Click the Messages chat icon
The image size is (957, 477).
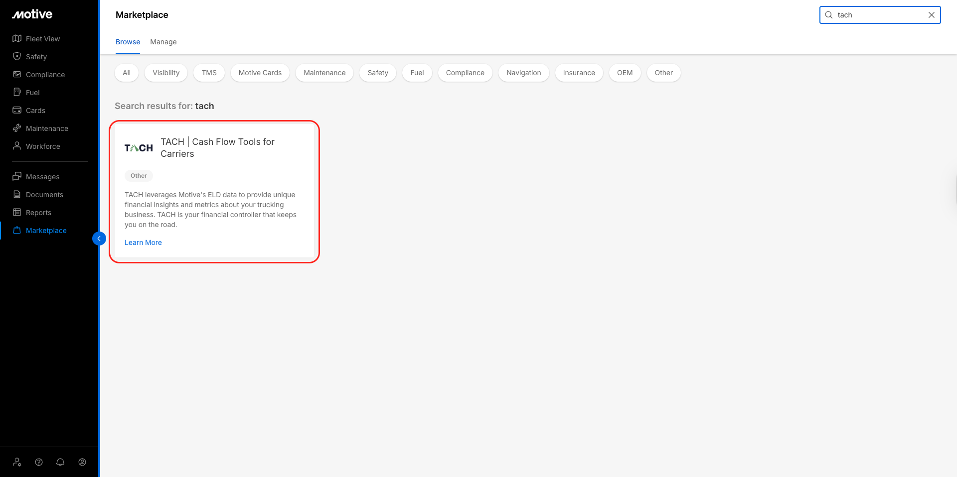(17, 176)
